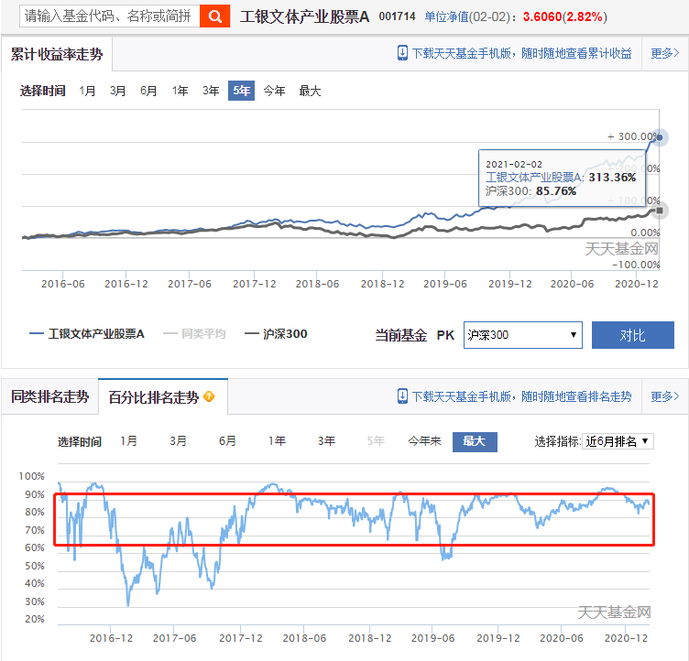The image size is (689, 661).
Task: Toggle the 同类平均 legend series
Action: 194,334
